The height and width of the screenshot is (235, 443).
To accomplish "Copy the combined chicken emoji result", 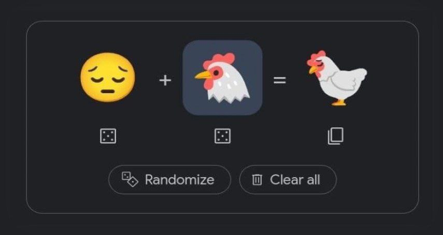I will 335,136.
